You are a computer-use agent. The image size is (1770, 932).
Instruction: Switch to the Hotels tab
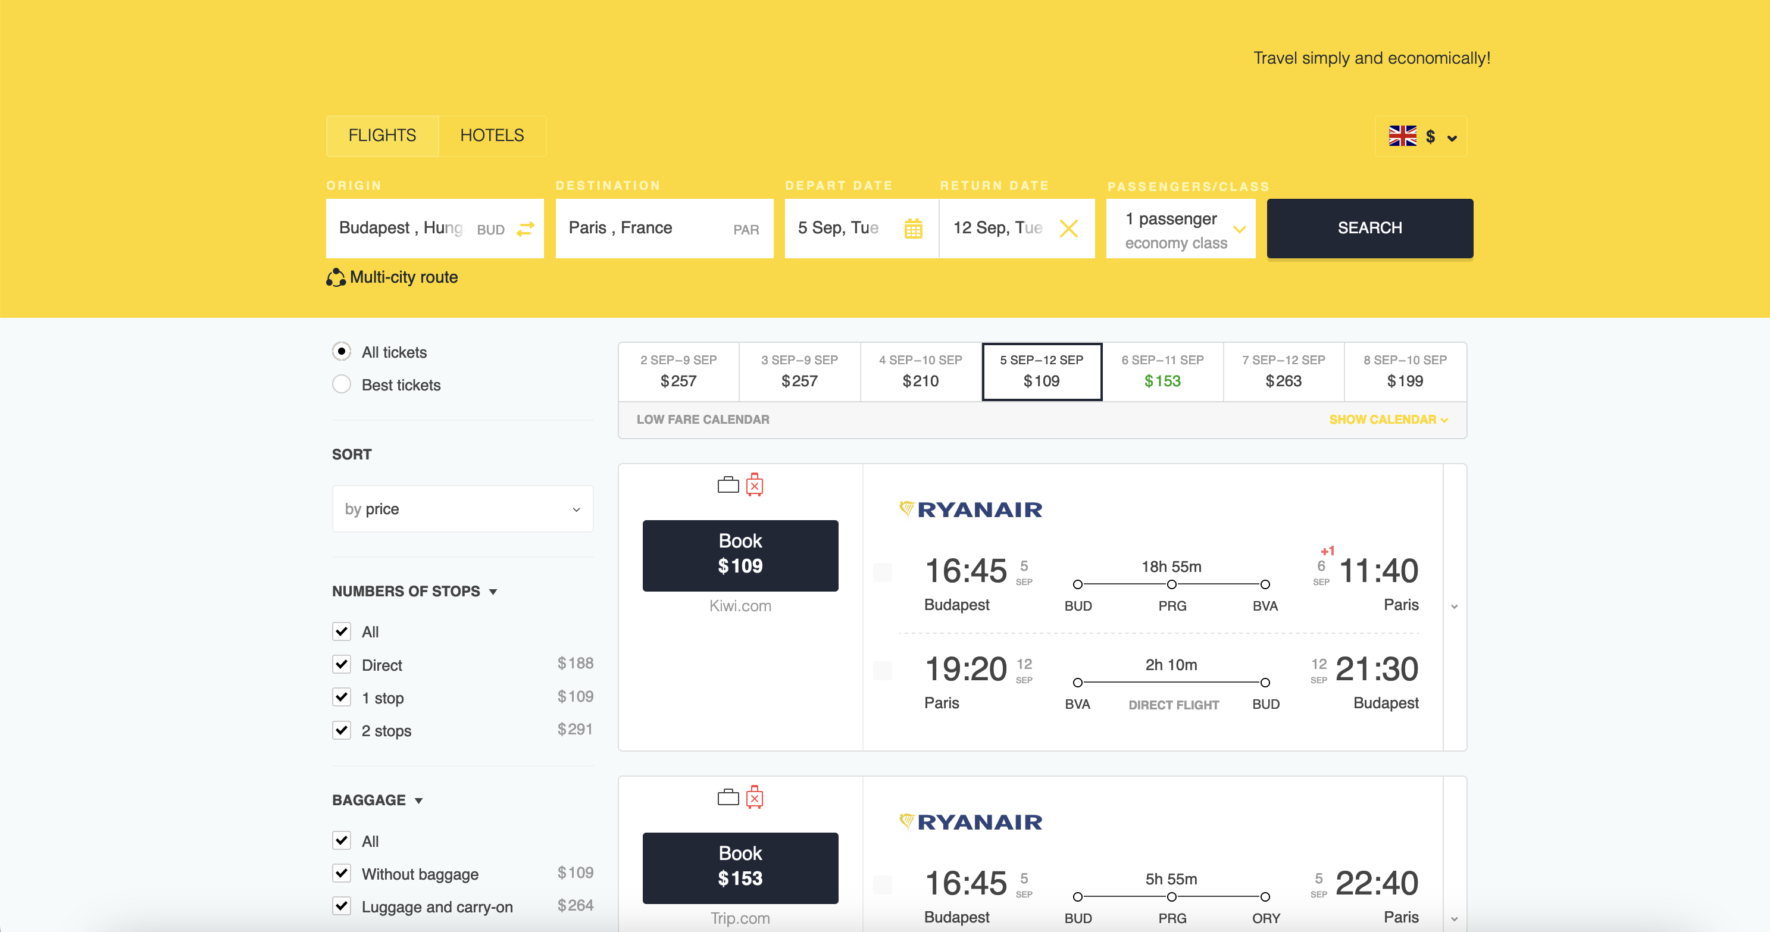[492, 136]
